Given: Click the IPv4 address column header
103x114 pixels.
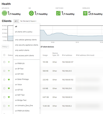Looking at the screenshot, I should point(67,55).
